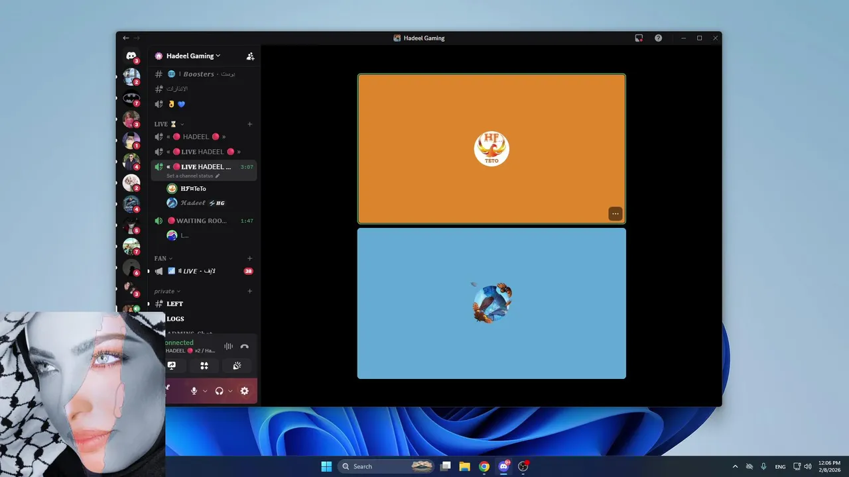
Task: Click the Windows taskbar Search box
Action: click(386, 466)
